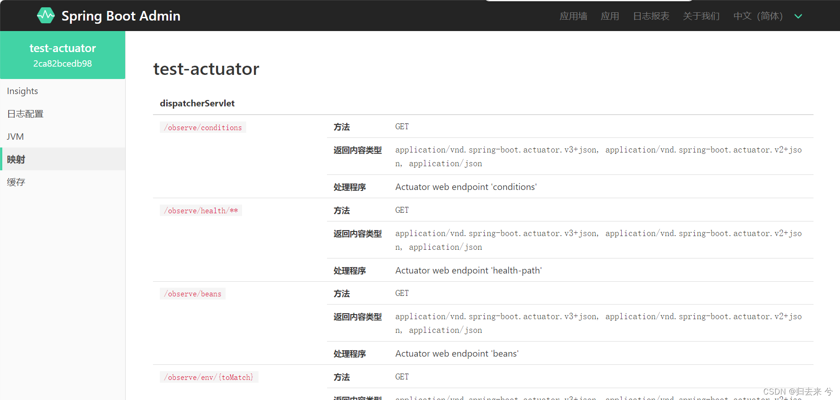
Task: Open the test-actuator instance header in sidebar
Action: coord(63,55)
